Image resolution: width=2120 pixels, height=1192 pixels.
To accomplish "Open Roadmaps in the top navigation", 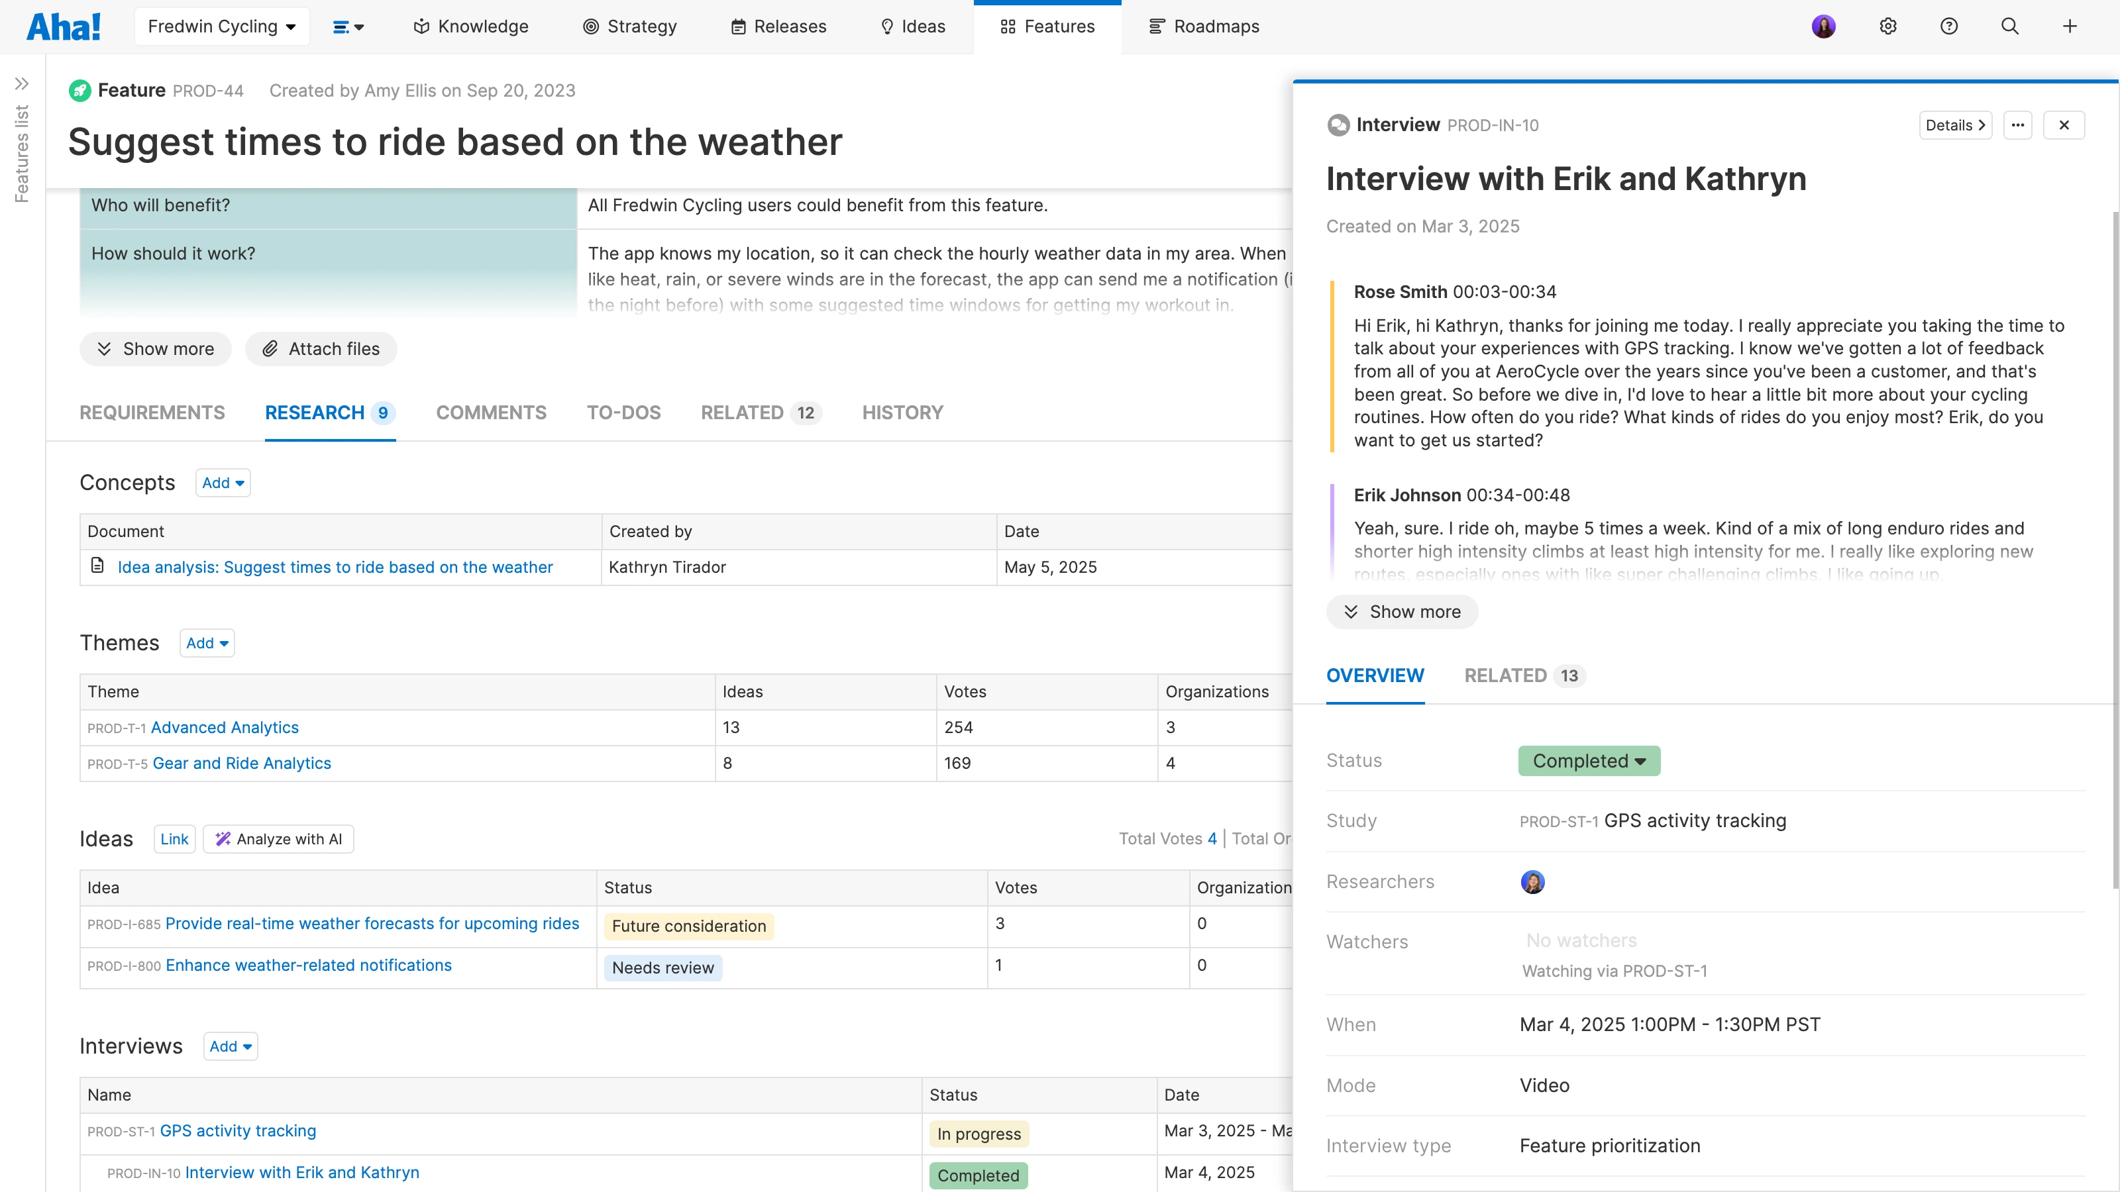I will click(1204, 26).
